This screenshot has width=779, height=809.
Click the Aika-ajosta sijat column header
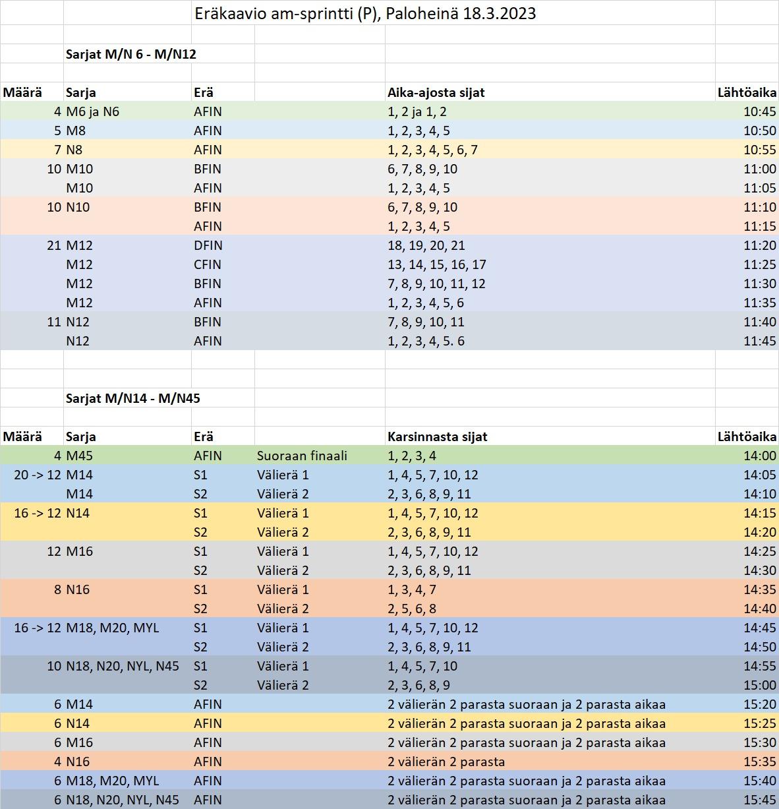pos(436,92)
